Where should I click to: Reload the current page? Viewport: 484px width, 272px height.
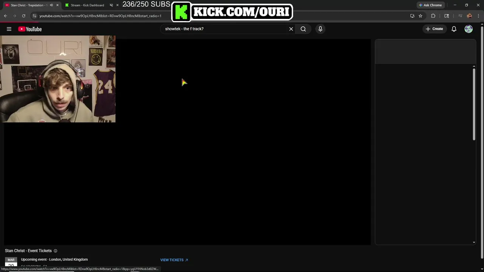pyautogui.click(x=23, y=16)
